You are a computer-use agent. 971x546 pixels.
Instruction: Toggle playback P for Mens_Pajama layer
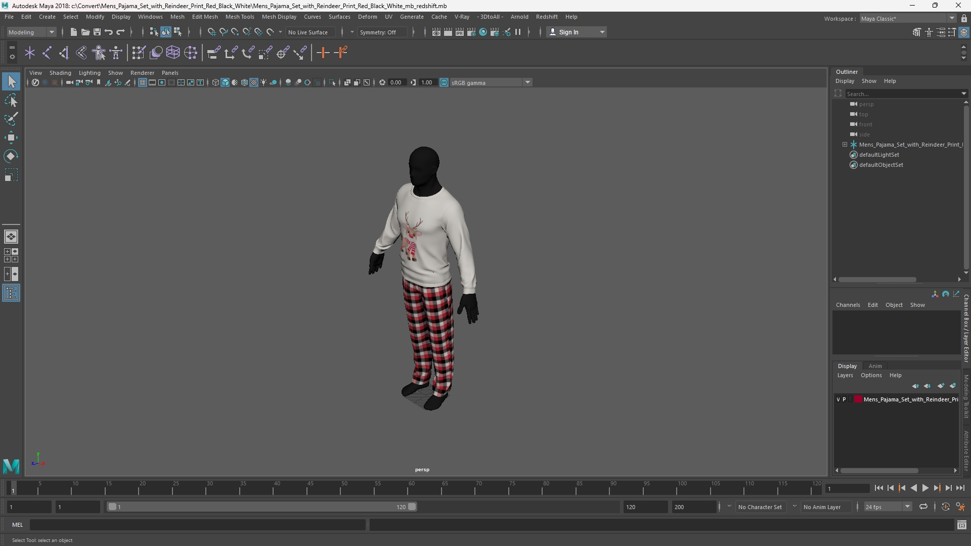844,399
